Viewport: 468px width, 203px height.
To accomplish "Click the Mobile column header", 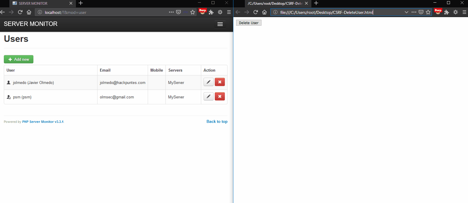I will click(157, 70).
